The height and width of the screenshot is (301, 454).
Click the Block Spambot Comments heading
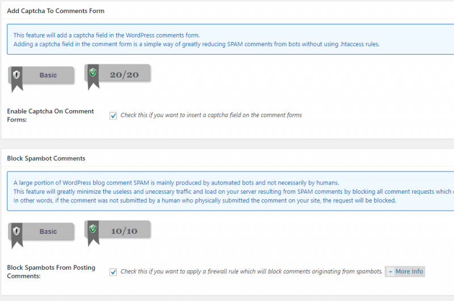[x=46, y=158]
